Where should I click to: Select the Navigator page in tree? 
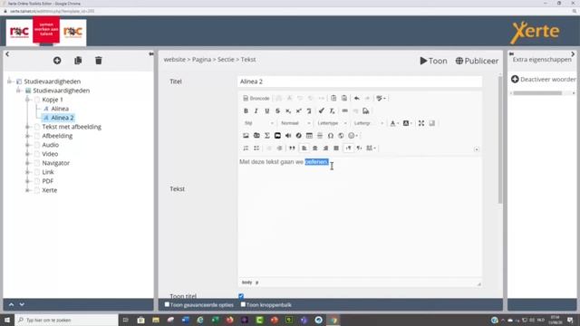point(55,163)
